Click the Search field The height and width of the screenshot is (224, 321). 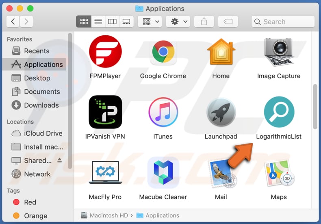pos(283,22)
